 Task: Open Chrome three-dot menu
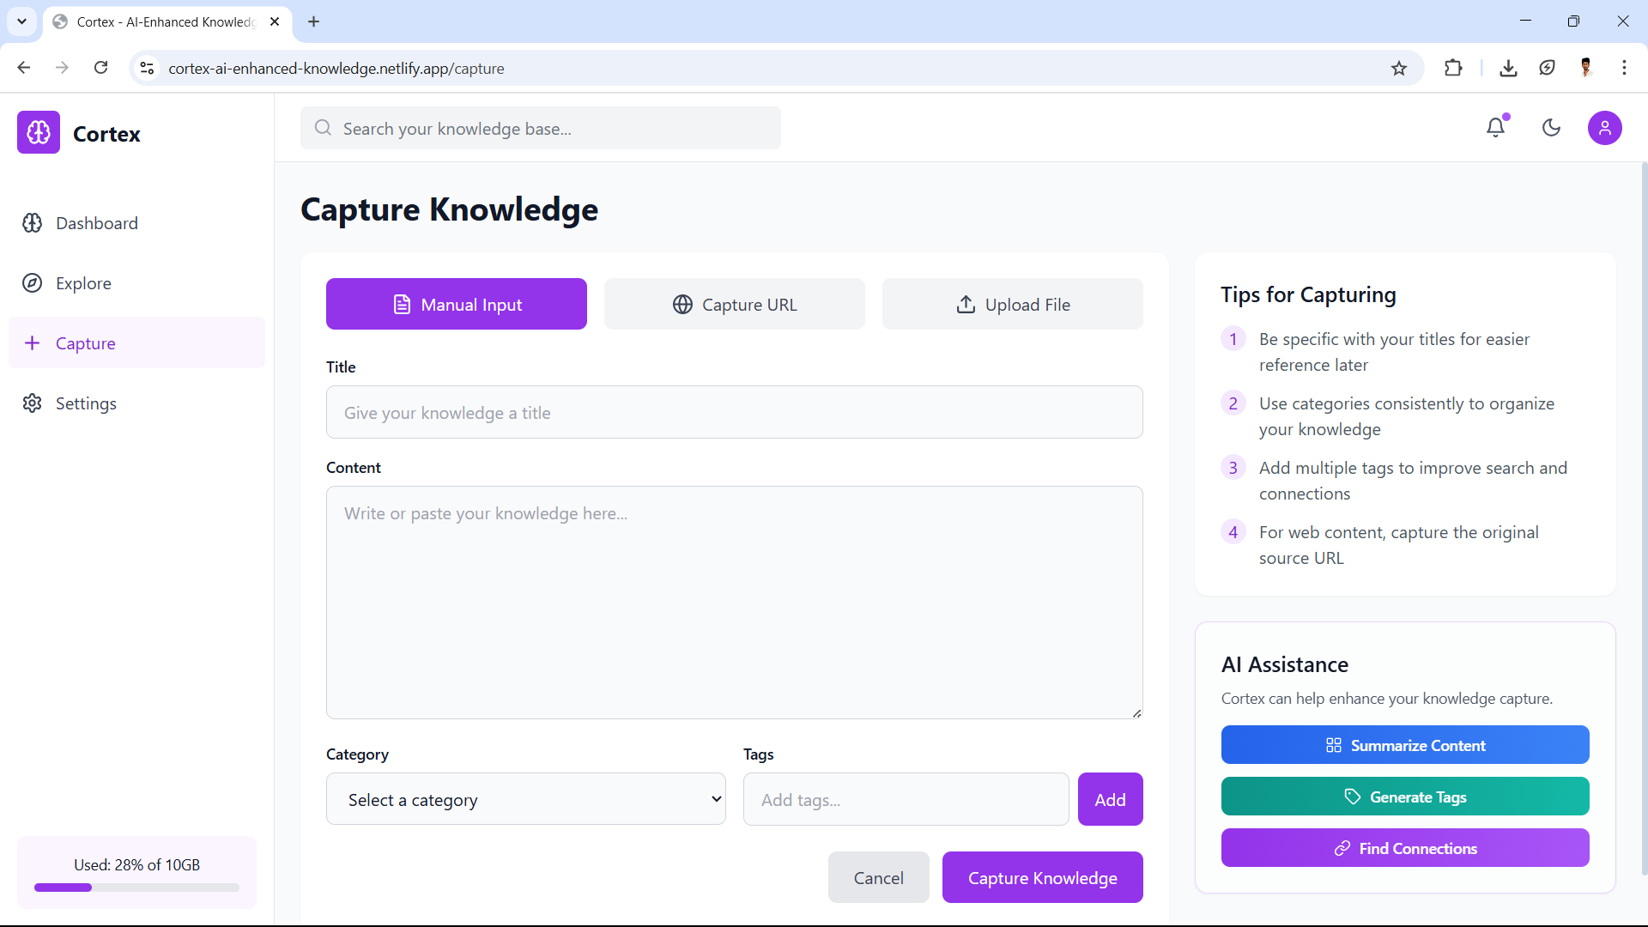1624,69
